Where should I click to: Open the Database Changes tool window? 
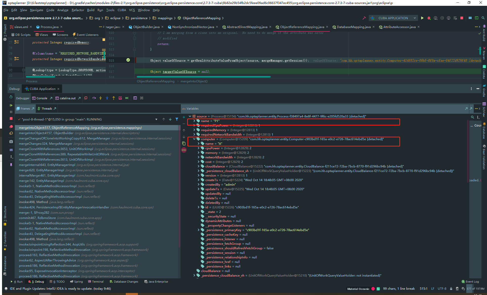pyautogui.click(x=124, y=282)
